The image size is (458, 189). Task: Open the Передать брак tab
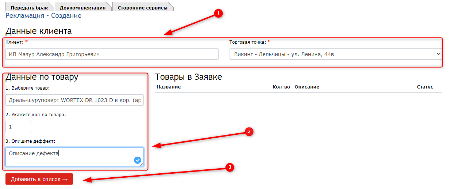(x=29, y=7)
